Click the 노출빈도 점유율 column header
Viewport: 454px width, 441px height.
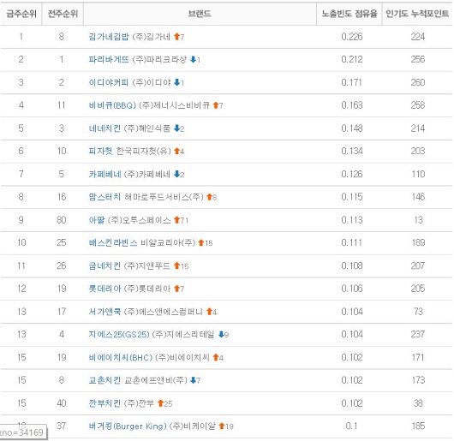(x=349, y=14)
